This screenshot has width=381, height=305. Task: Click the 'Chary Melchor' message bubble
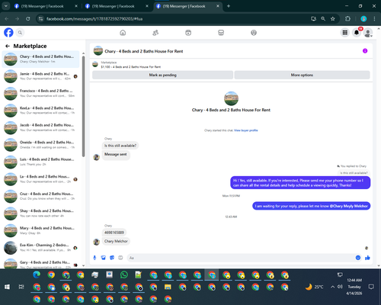pyautogui.click(x=116, y=241)
